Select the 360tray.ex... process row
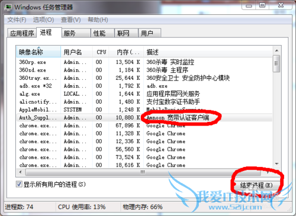This screenshot has height=216, width=296. coord(144,78)
